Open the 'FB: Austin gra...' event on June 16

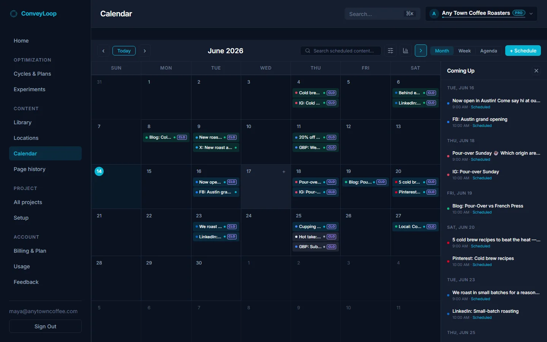click(216, 192)
